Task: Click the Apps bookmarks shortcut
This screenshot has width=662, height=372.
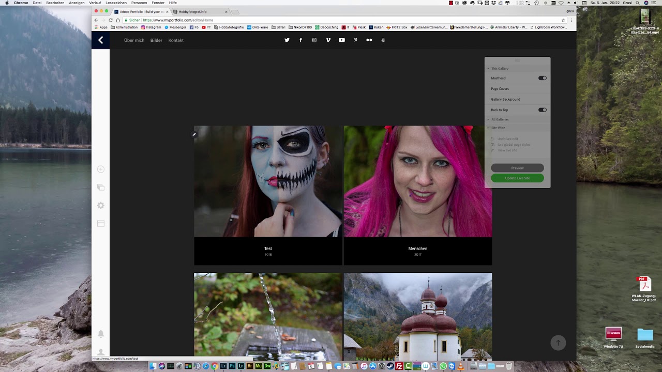Action: pyautogui.click(x=101, y=27)
